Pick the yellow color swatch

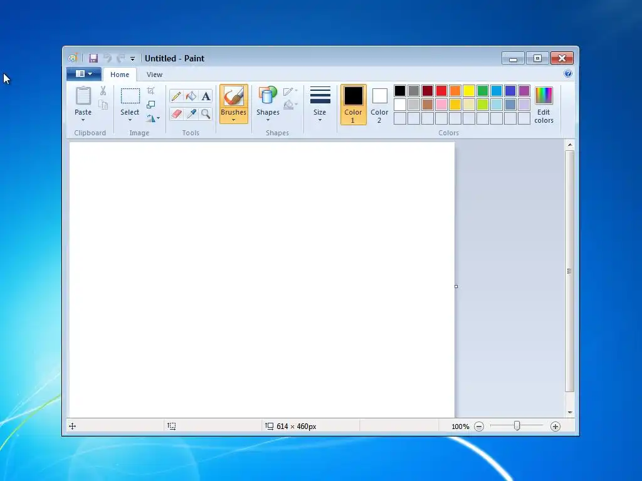[x=469, y=91]
